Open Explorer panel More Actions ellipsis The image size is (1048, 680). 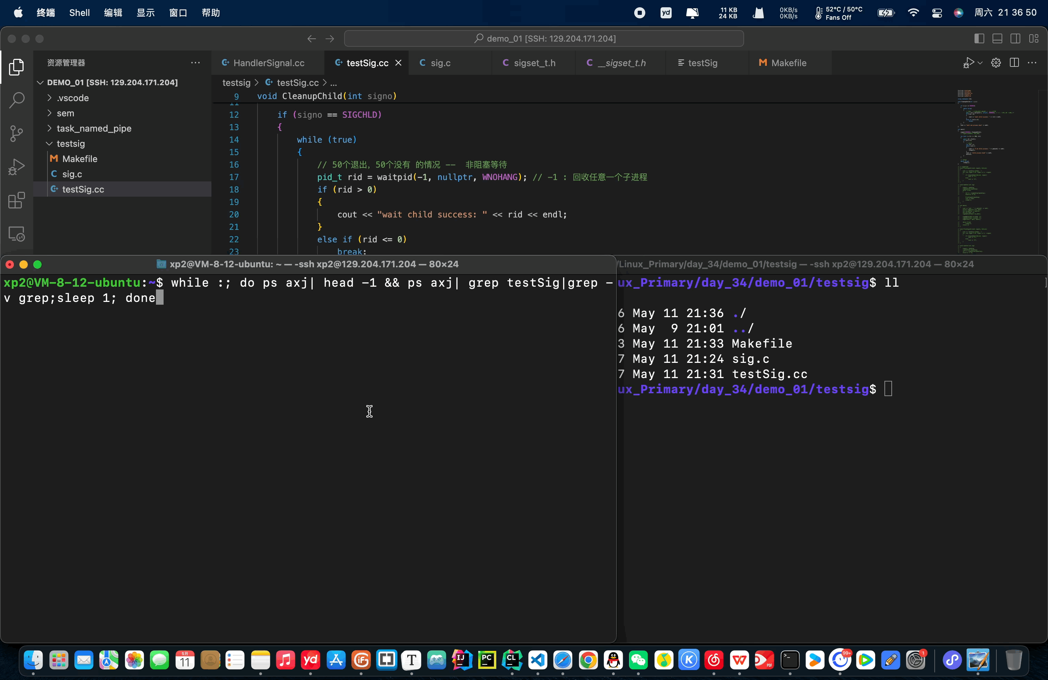[x=195, y=63]
